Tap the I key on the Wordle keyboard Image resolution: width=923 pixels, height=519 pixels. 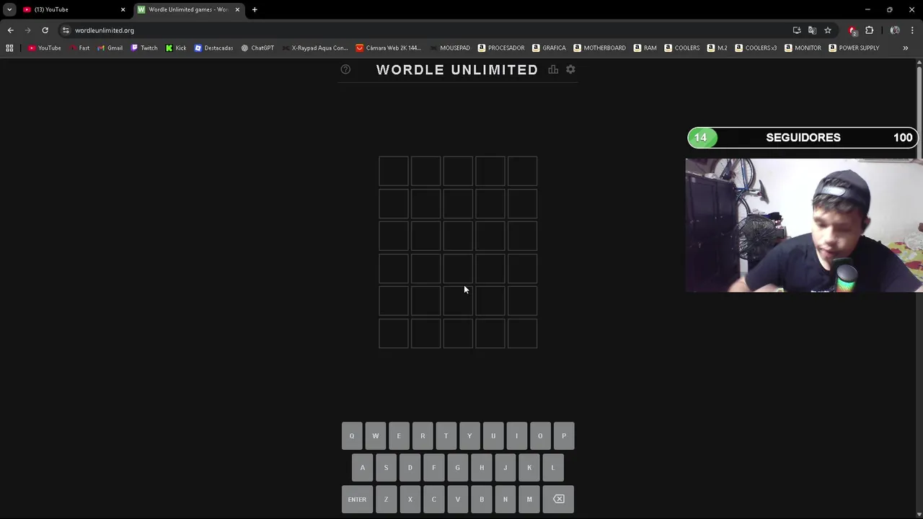(x=516, y=435)
